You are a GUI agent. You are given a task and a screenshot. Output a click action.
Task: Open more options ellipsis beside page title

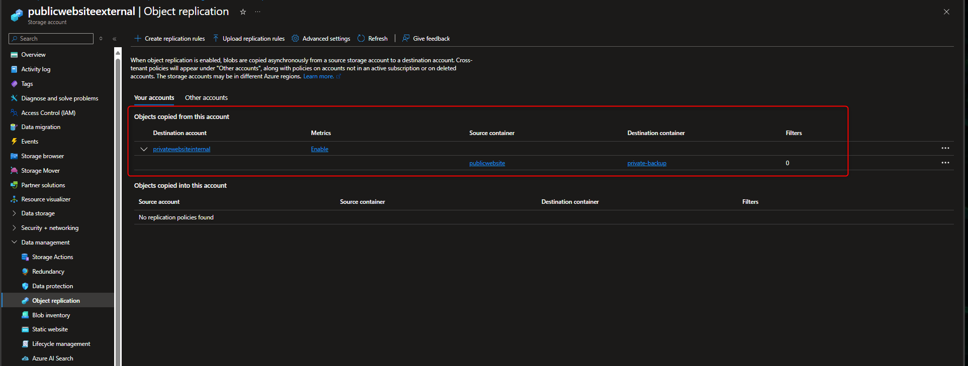[257, 12]
